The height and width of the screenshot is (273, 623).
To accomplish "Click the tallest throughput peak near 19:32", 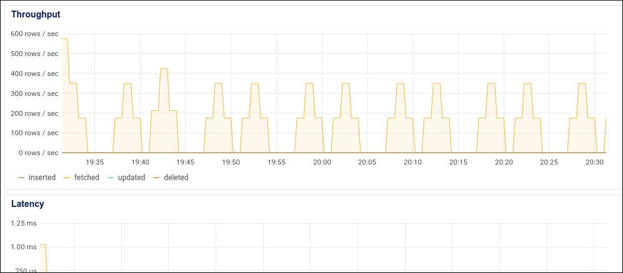I will click(65, 39).
